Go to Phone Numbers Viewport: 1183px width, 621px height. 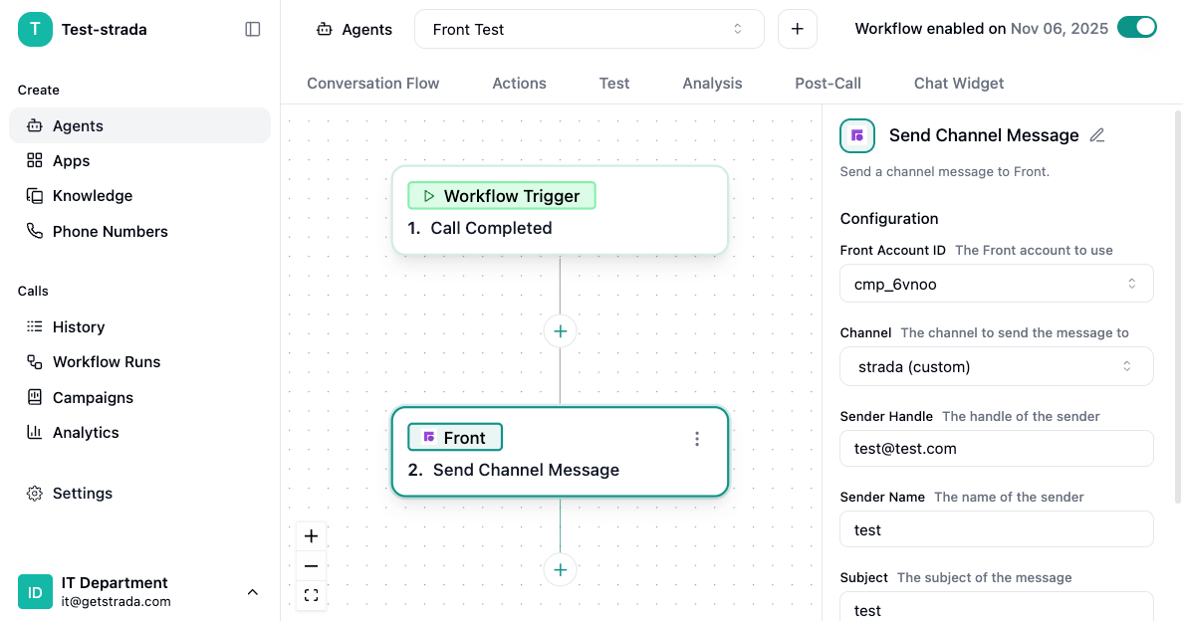click(139, 231)
